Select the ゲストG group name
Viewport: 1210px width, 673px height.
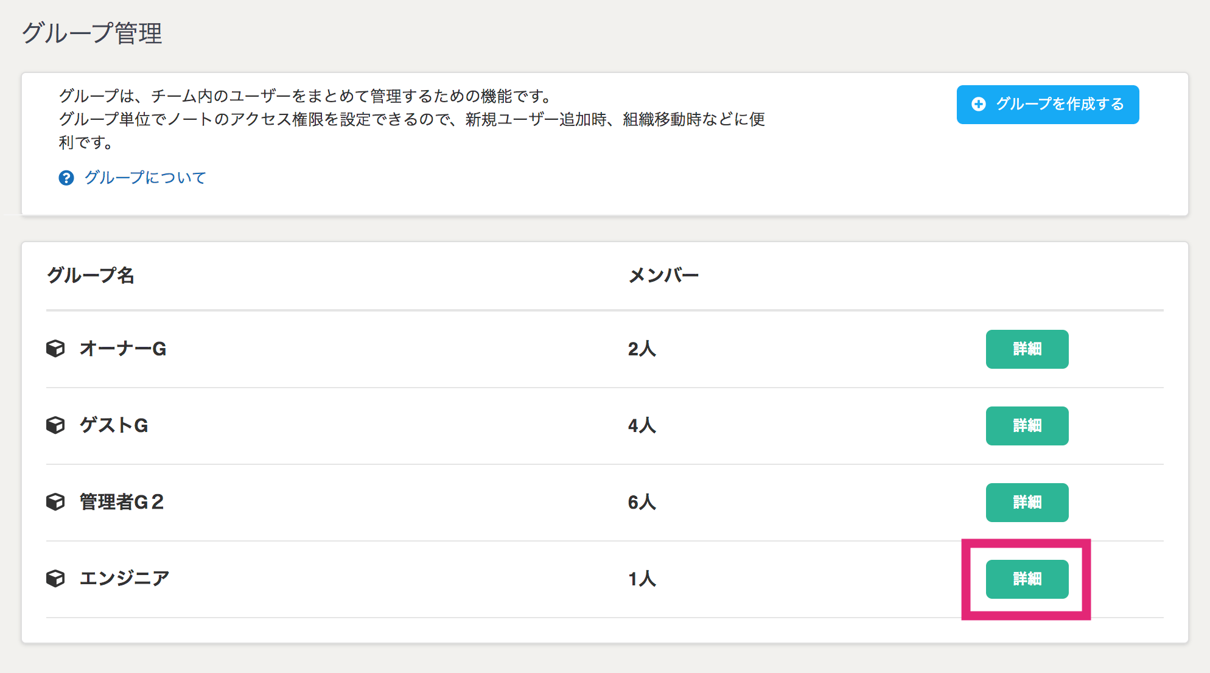[x=114, y=425]
